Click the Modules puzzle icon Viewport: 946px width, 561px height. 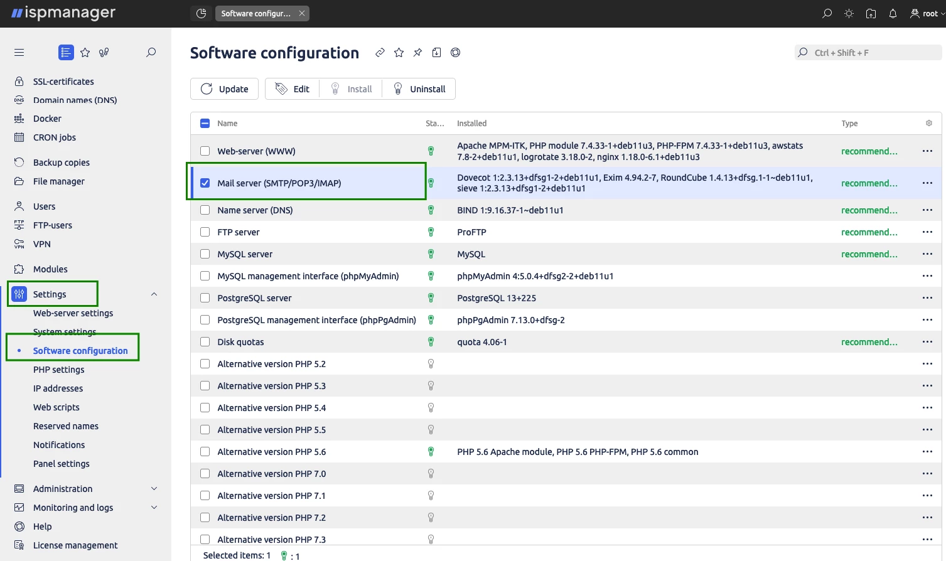(x=19, y=269)
